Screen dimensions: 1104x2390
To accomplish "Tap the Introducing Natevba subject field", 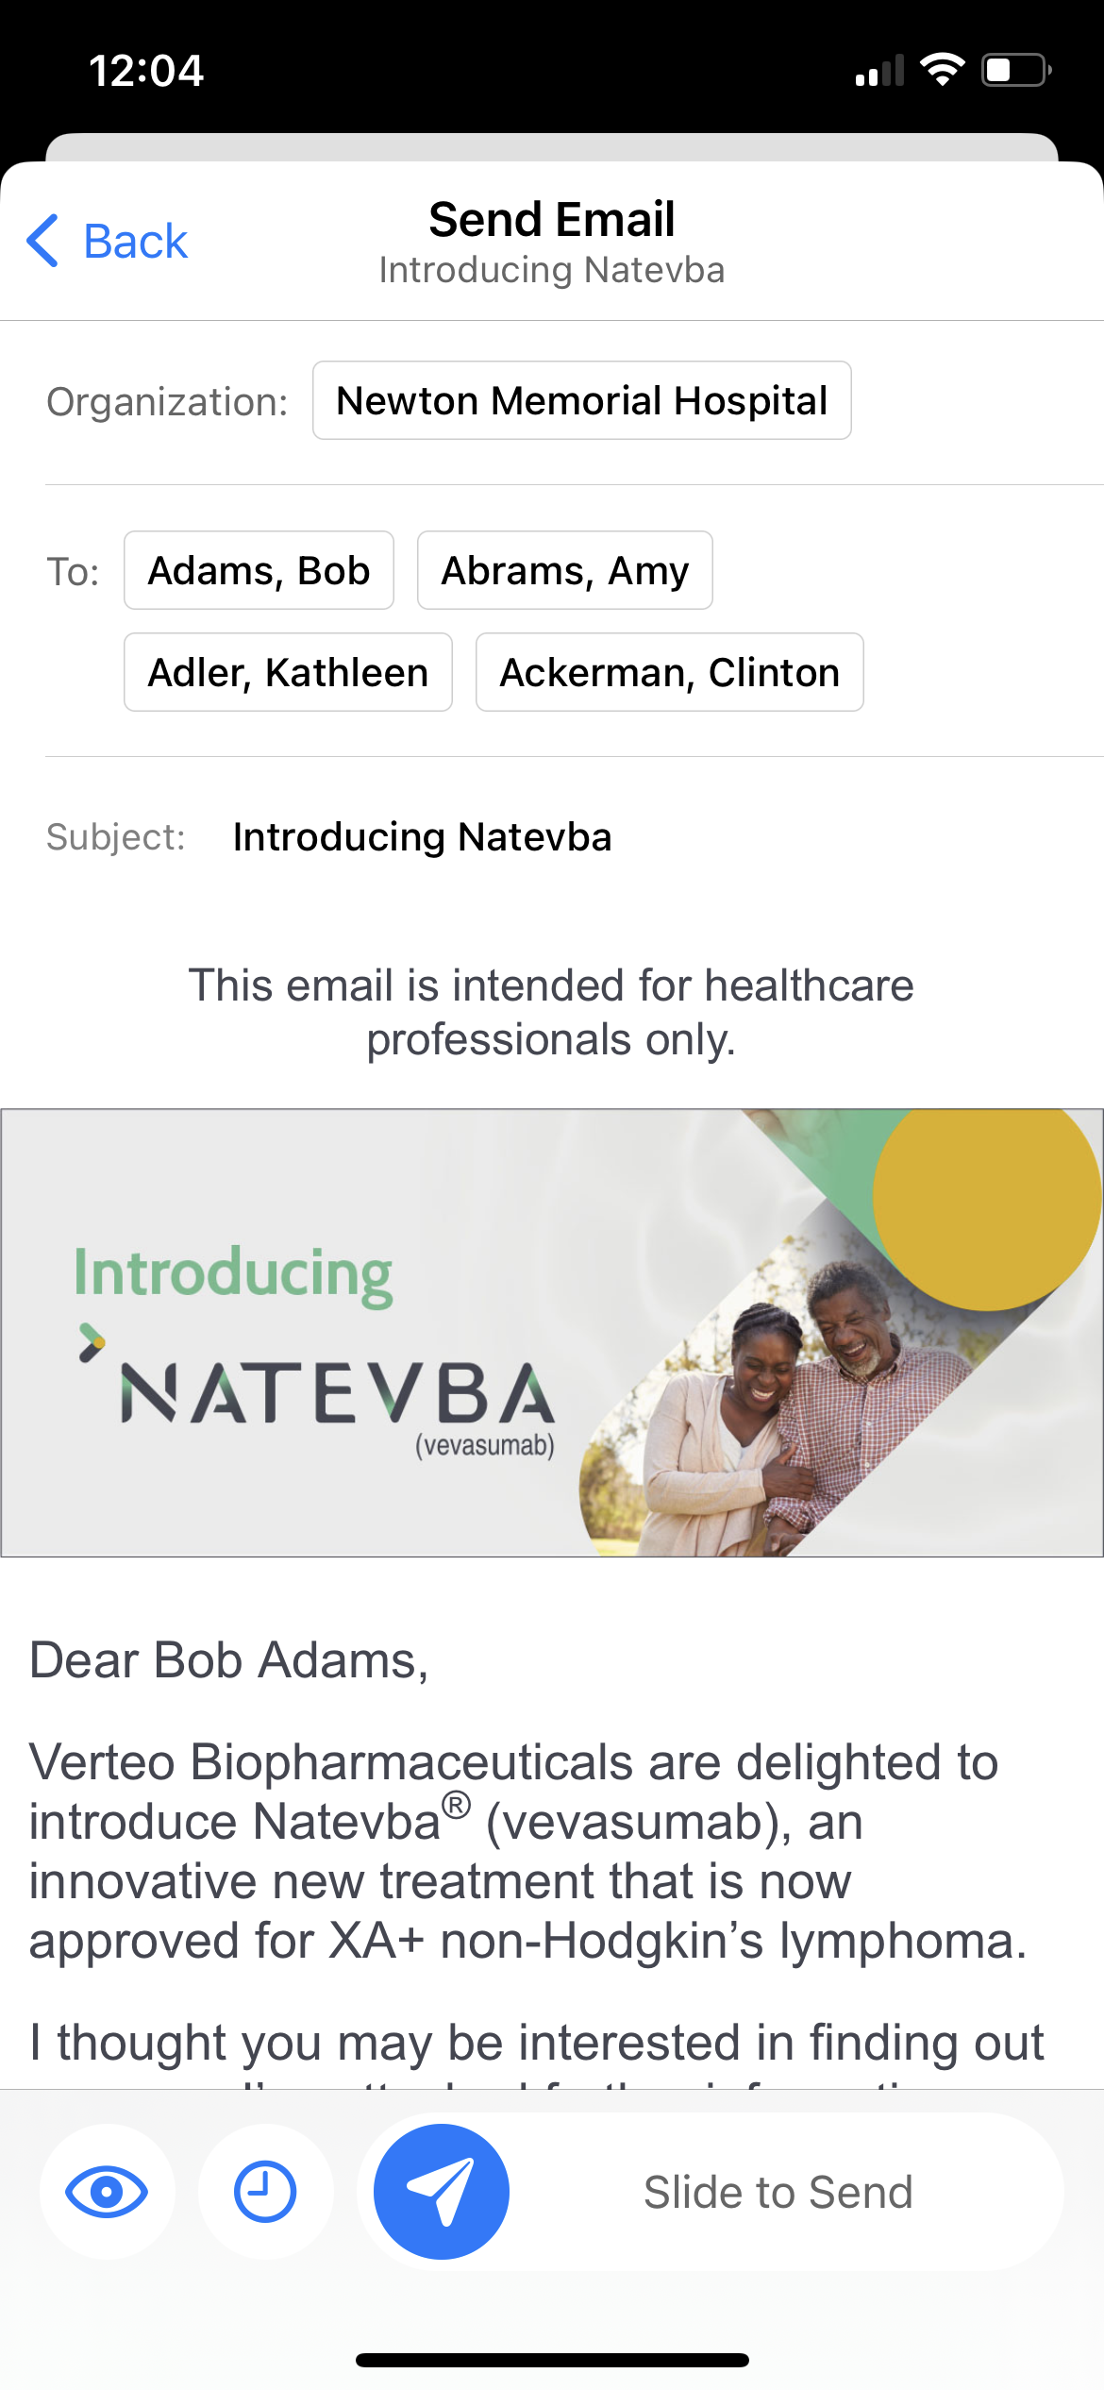I will click(422, 837).
